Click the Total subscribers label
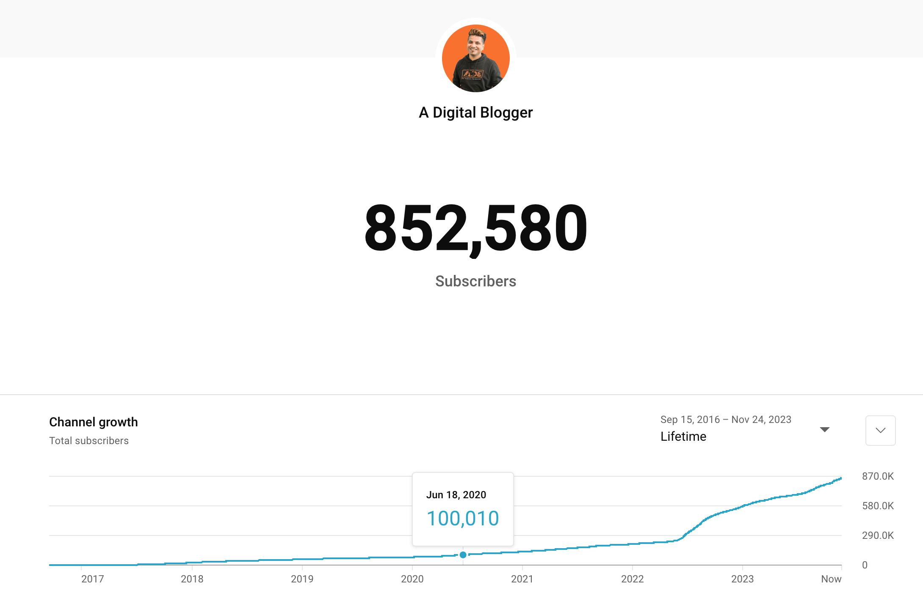The image size is (923, 604). tap(89, 440)
